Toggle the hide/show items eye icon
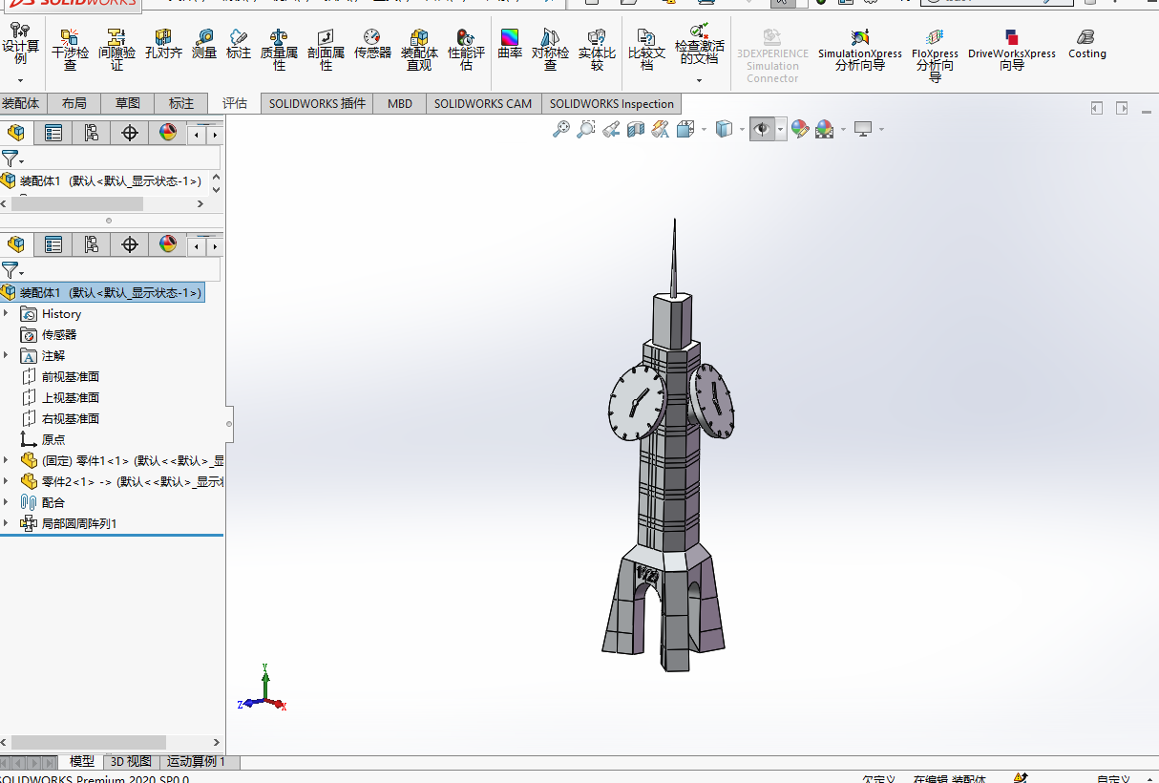Image resolution: width=1159 pixels, height=783 pixels. pyautogui.click(x=762, y=129)
